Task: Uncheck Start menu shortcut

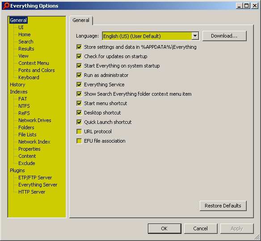Action: coord(79,103)
